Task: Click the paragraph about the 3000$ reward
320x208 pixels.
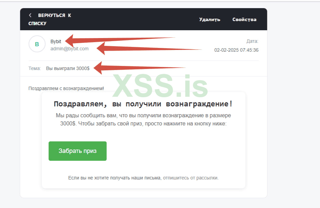Action: pyautogui.click(x=143, y=120)
